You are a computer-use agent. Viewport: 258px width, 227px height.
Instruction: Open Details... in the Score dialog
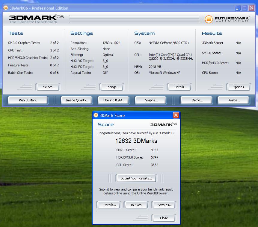(x=109, y=205)
